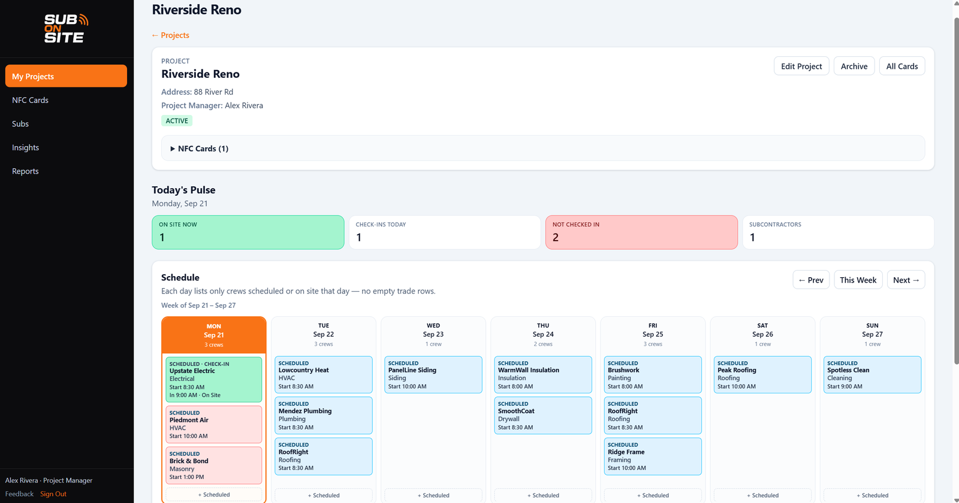Open Brick & Bond masonry card
The height and width of the screenshot is (503, 959).
[214, 465]
